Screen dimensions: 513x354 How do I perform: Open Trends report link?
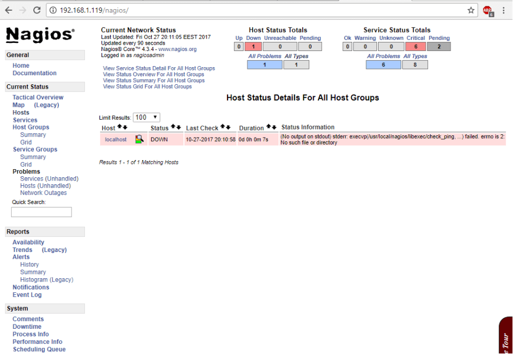pyautogui.click(x=22, y=250)
